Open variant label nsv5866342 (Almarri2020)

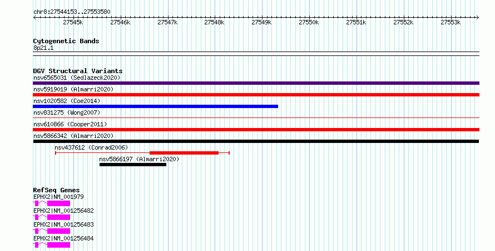click(73, 136)
